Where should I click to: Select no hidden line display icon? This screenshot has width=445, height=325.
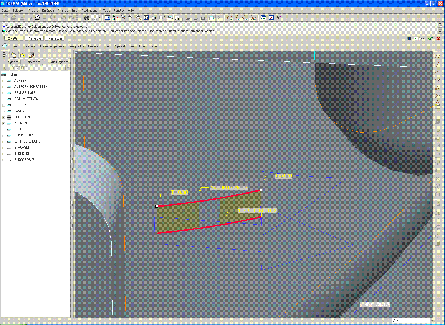click(203, 17)
